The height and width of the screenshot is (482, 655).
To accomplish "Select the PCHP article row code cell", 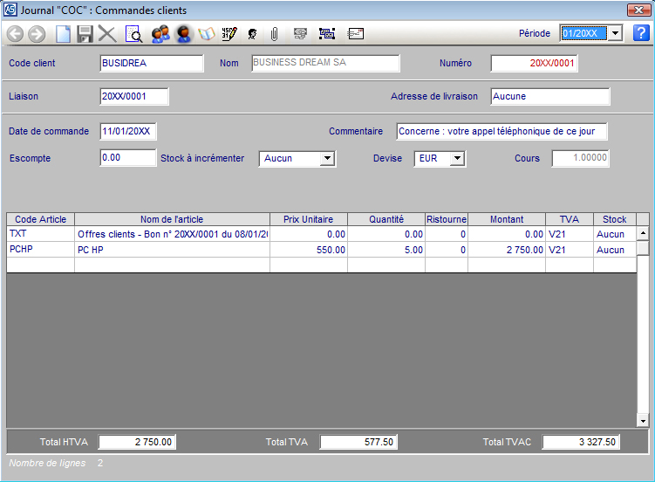I will pyautogui.click(x=40, y=250).
